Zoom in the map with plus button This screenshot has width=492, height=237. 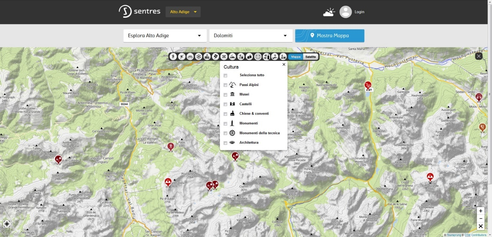click(x=481, y=211)
